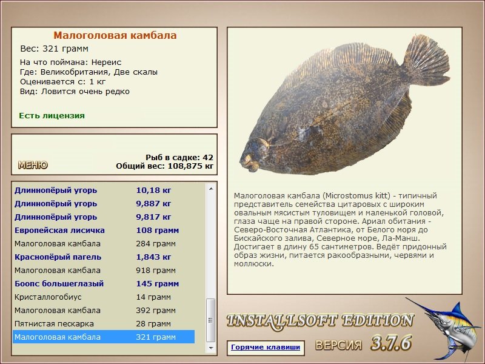Select Малоголовая камбала 392 грамм row
Viewport: 485px width, 364px height.
(104, 310)
